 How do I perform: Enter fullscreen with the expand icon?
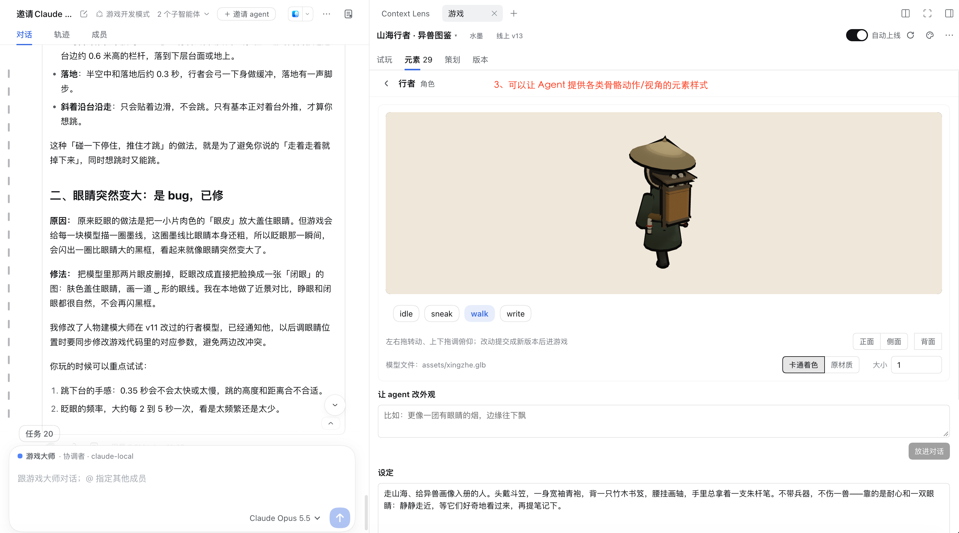[x=927, y=13]
